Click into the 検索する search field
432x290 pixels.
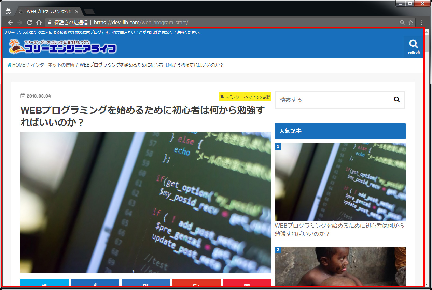(333, 100)
